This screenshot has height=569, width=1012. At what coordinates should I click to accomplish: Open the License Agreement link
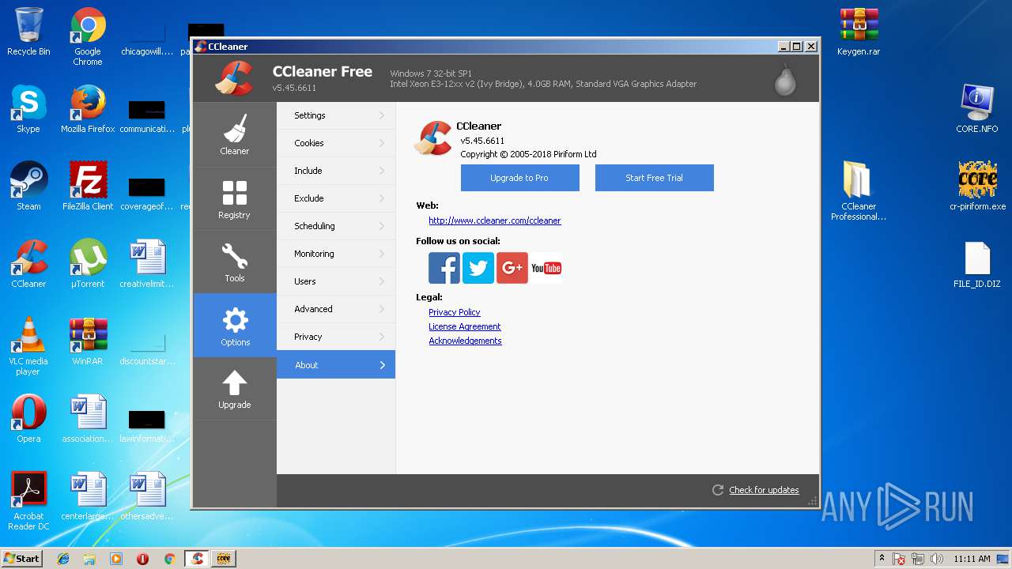(x=465, y=326)
